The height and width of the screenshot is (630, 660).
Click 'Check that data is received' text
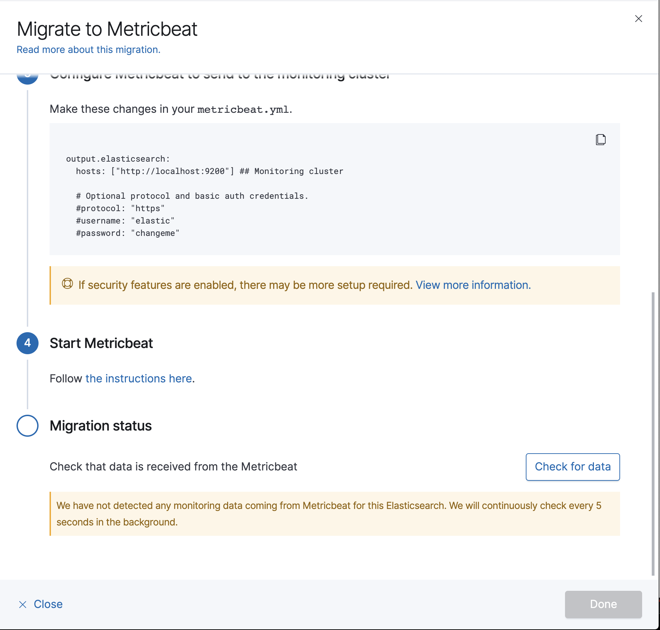pos(173,467)
